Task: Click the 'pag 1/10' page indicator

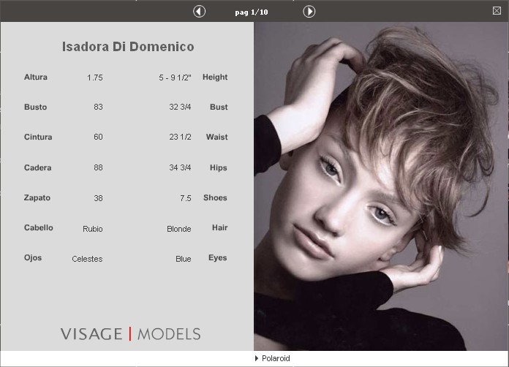Action: coord(252,12)
